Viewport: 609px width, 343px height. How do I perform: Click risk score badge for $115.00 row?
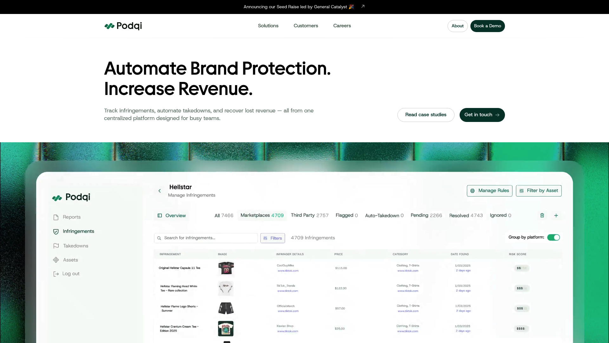point(521,268)
